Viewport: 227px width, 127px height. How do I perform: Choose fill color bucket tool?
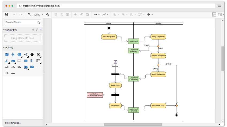click(x=75, y=14)
